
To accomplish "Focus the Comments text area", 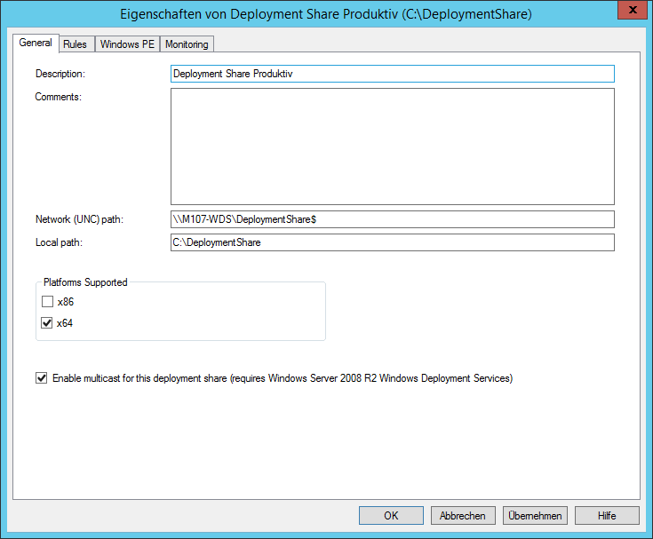I will pos(392,147).
